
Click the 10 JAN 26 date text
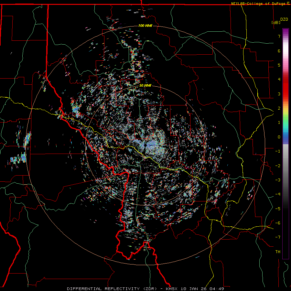(194, 289)
